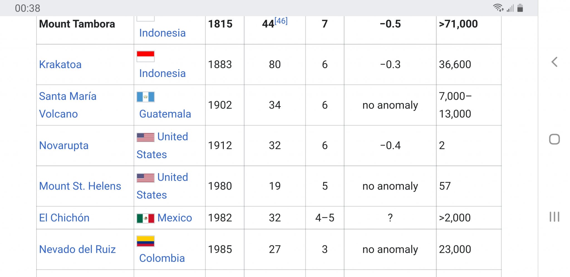Open the Novarupta article link
Image resolution: width=570 pixels, height=277 pixels.
click(64, 146)
